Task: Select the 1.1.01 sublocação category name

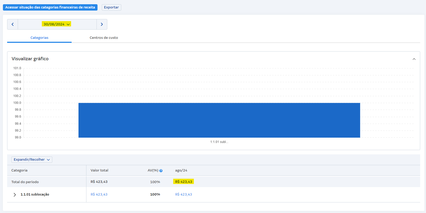Action: point(35,195)
